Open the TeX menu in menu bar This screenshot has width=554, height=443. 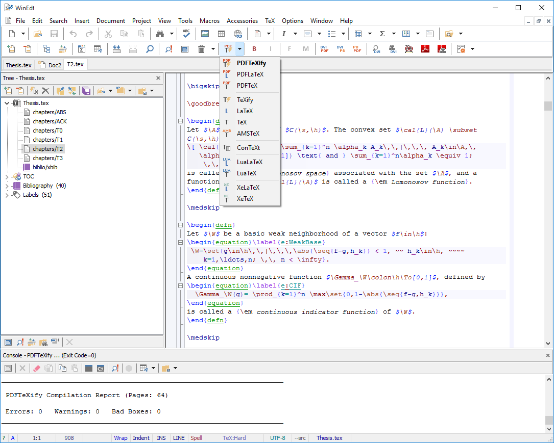(x=270, y=21)
